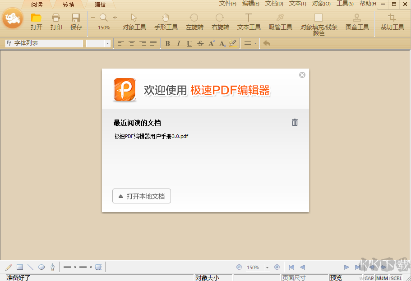Toggle italic text formatting

178,43
